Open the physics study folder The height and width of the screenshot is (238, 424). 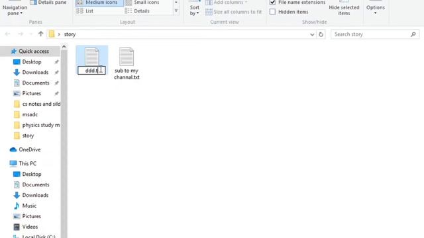click(37, 125)
